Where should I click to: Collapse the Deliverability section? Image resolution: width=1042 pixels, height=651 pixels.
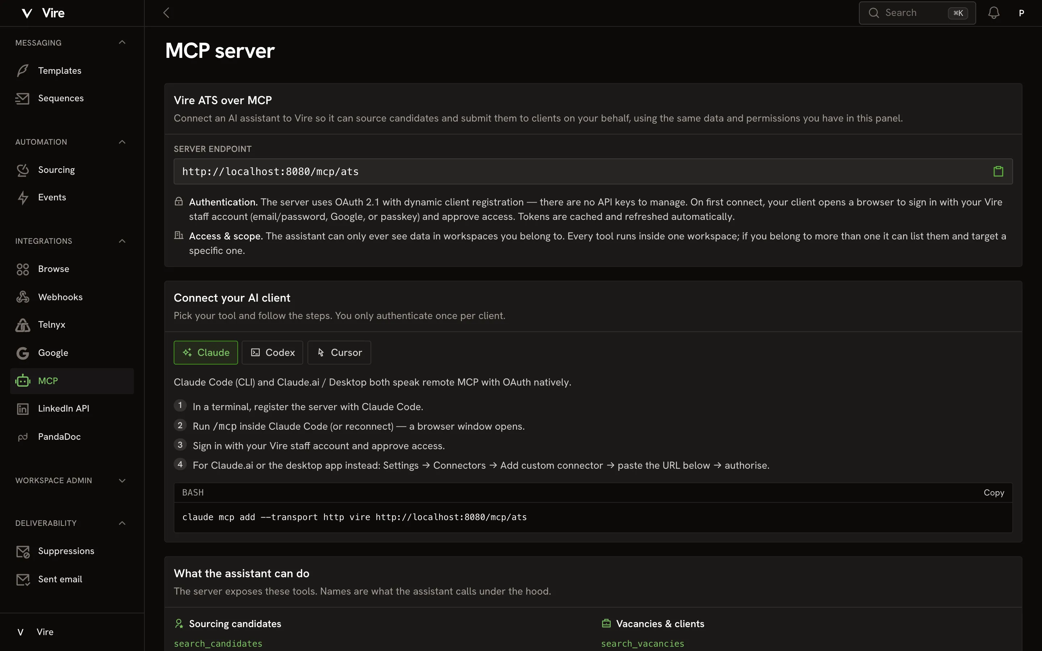click(x=122, y=523)
